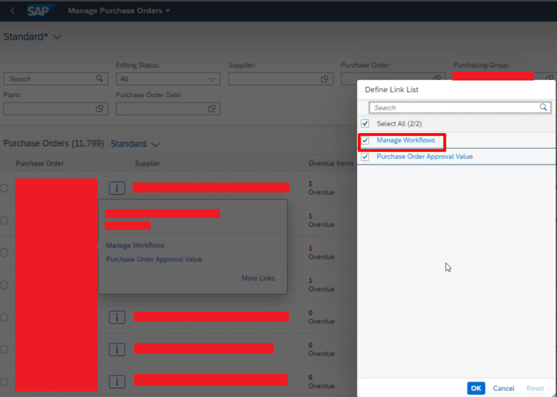Open the Manage Purchase Orders title menu

119,11
